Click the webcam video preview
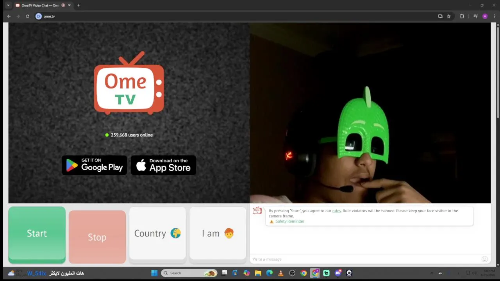Viewport: 500px width, 281px height. click(x=370, y=113)
